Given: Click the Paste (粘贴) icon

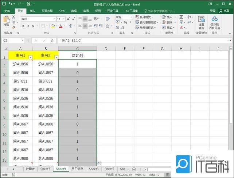Looking at the screenshot, I should pos(6,20).
